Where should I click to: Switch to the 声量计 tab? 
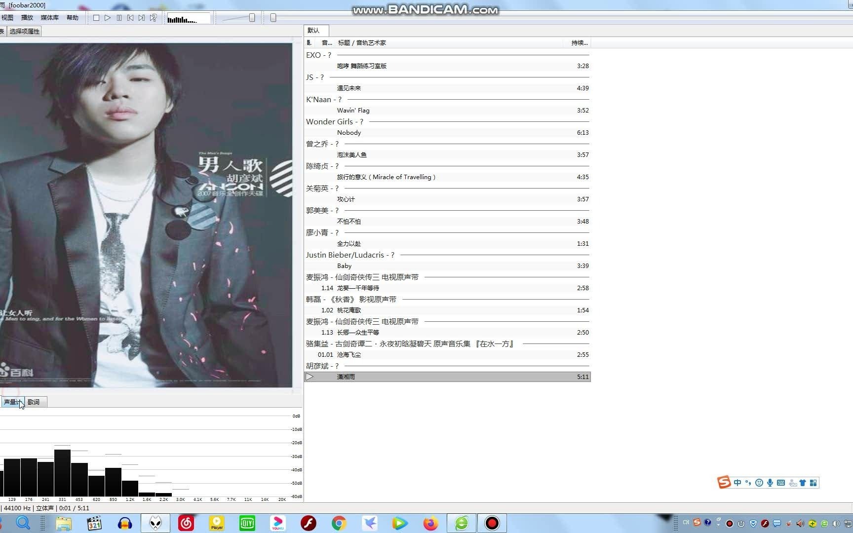pyautogui.click(x=12, y=402)
